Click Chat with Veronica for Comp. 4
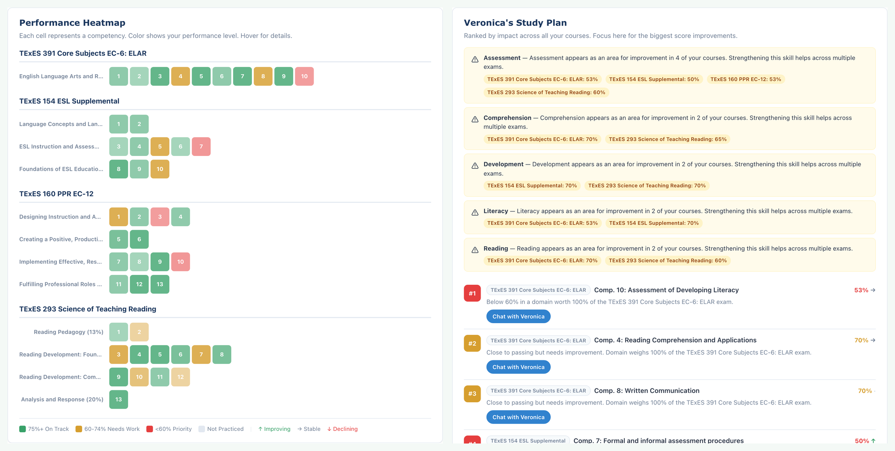This screenshot has height=451, width=895. coord(518,367)
